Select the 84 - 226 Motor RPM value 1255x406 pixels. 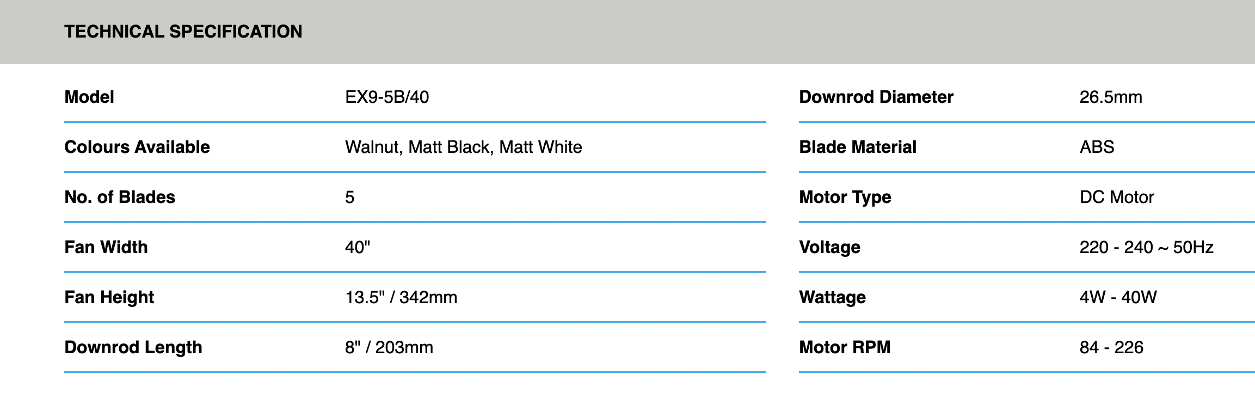click(1111, 348)
